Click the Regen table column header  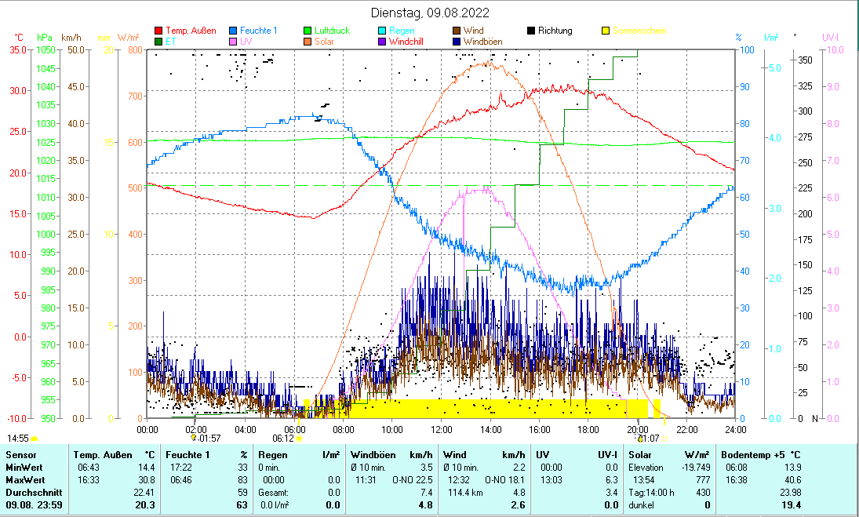click(273, 455)
